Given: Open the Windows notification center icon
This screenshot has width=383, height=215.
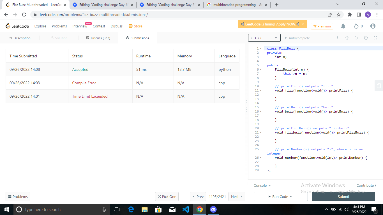Looking at the screenshot, I should [x=374, y=209].
